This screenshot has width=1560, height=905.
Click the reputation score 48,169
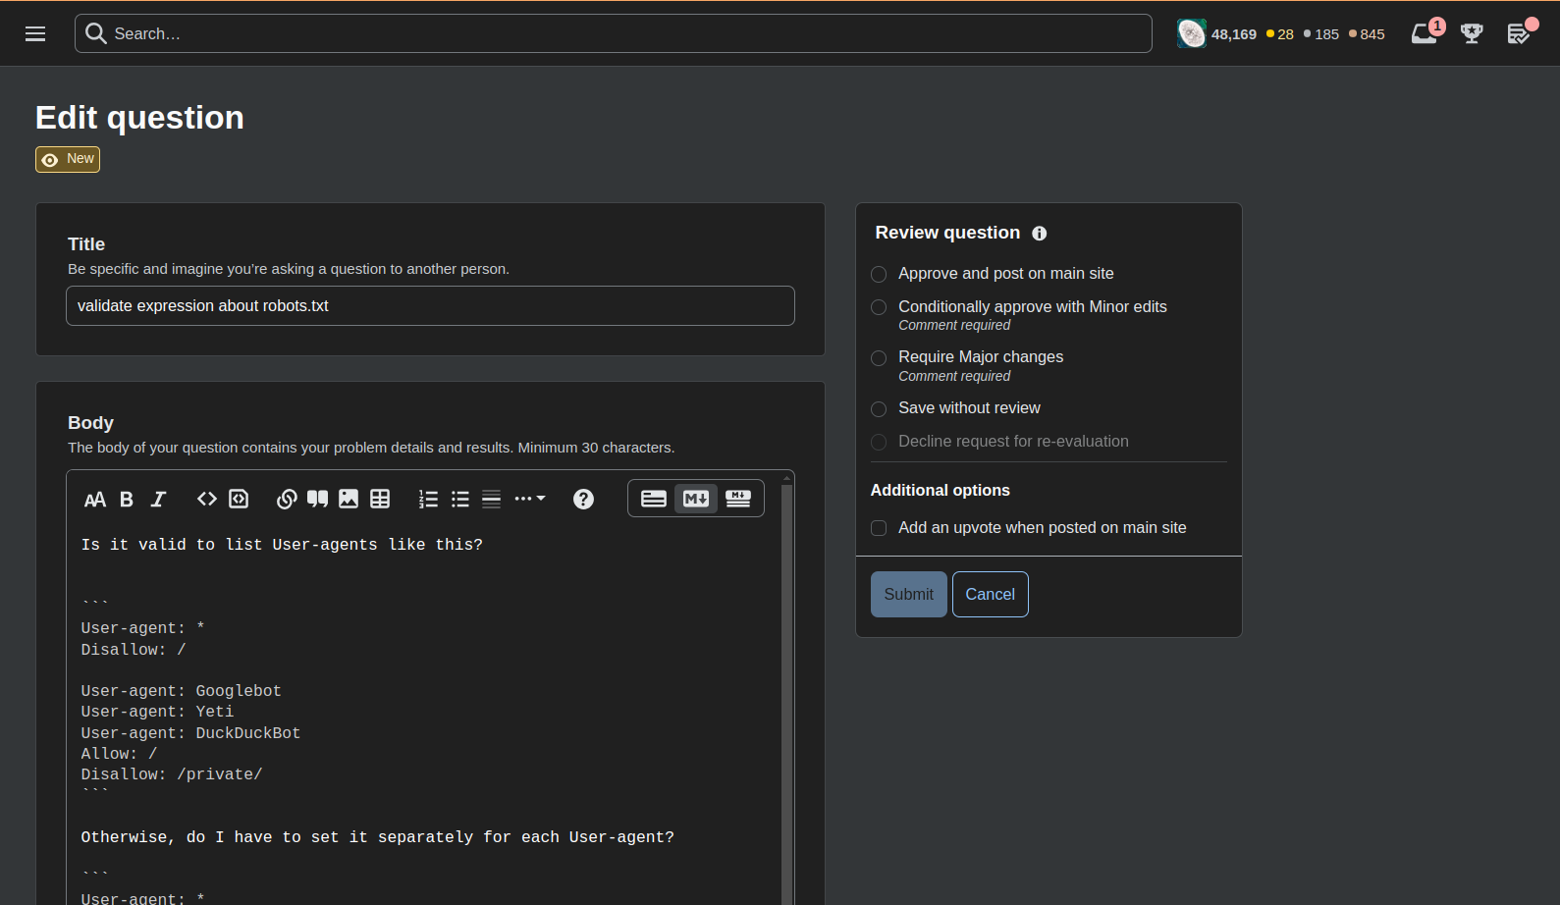tap(1234, 34)
